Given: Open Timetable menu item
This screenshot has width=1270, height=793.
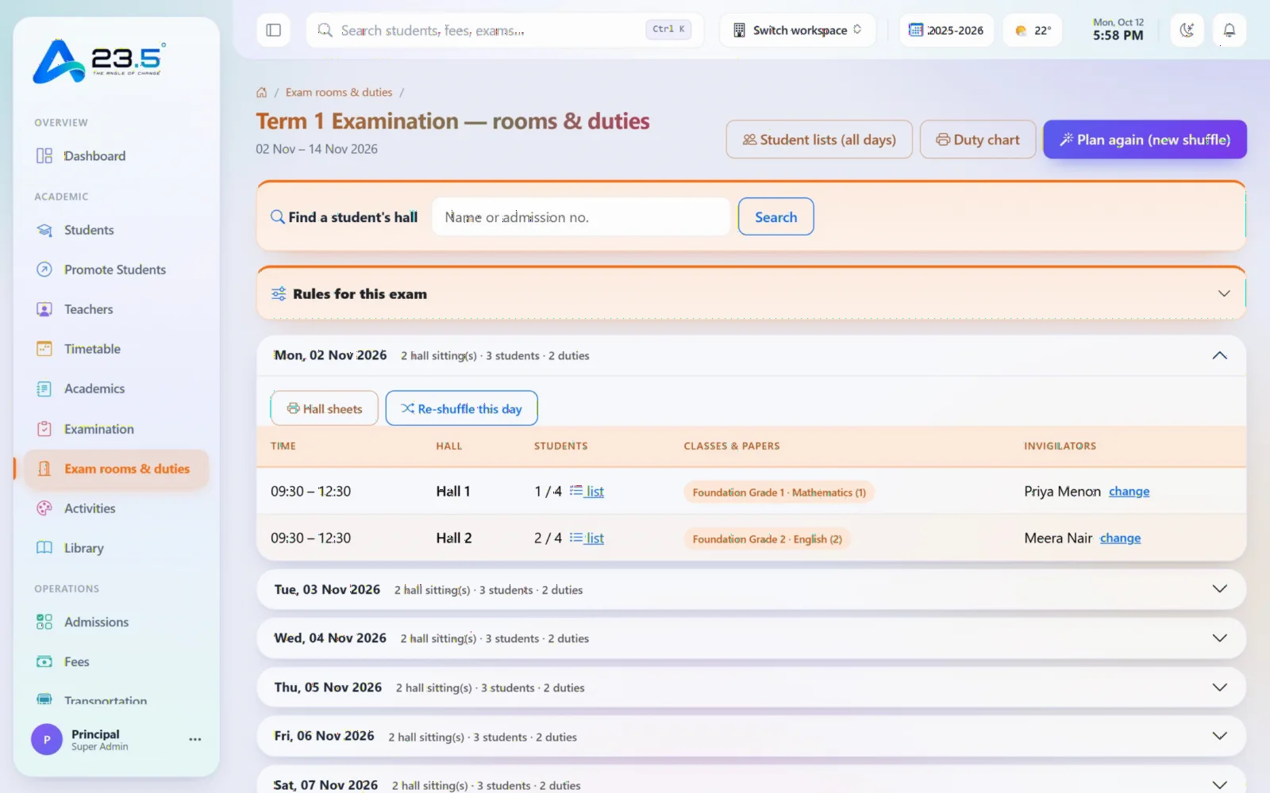Looking at the screenshot, I should (x=116, y=349).
